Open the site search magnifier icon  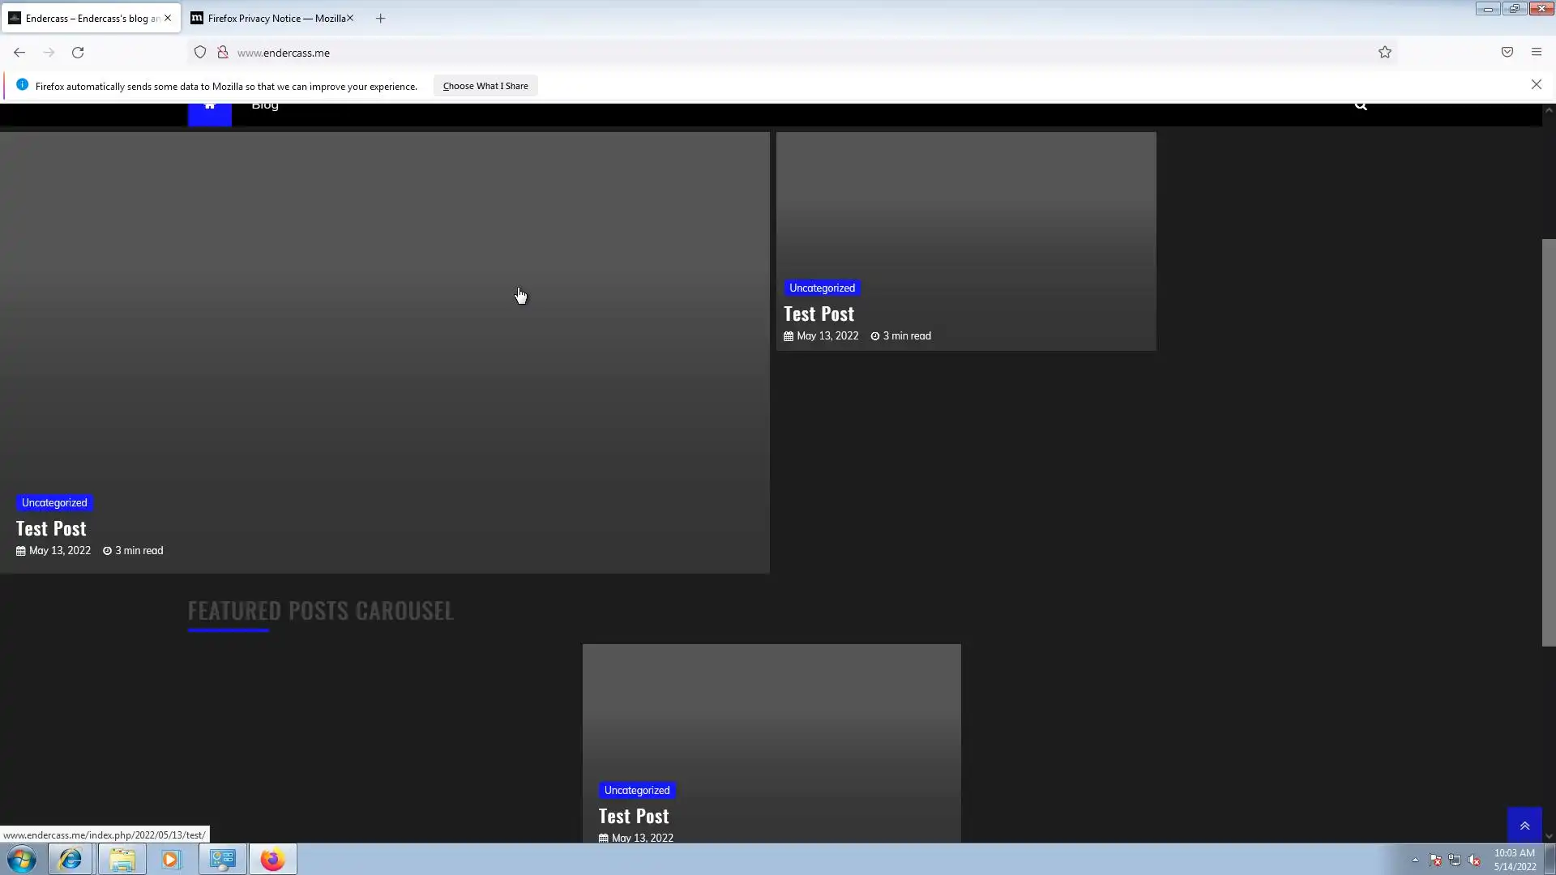[1361, 106]
